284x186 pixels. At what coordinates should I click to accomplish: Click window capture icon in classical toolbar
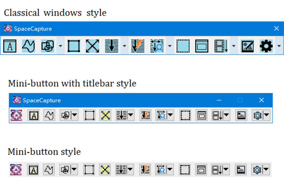tap(202, 46)
